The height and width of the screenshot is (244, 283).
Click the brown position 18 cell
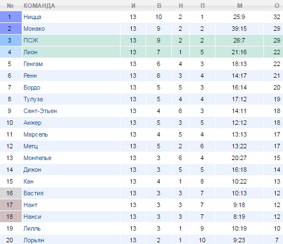11,217
